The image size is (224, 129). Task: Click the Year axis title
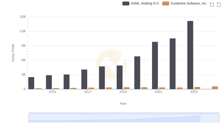pos(123,104)
